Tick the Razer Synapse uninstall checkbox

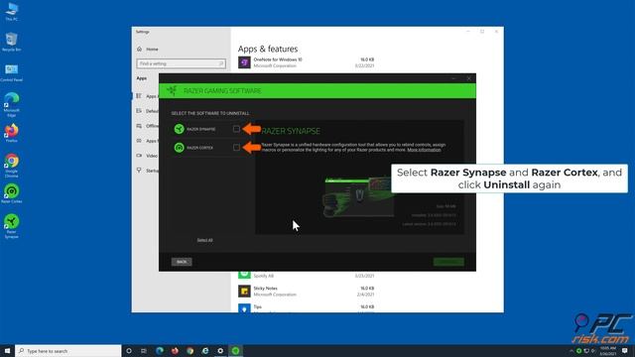(x=236, y=129)
